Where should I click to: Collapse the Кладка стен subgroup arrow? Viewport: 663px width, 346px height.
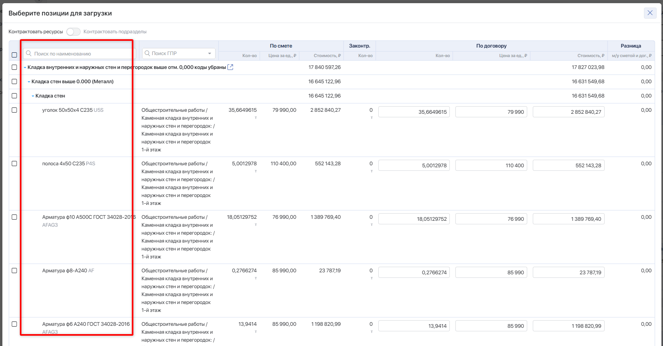point(33,96)
